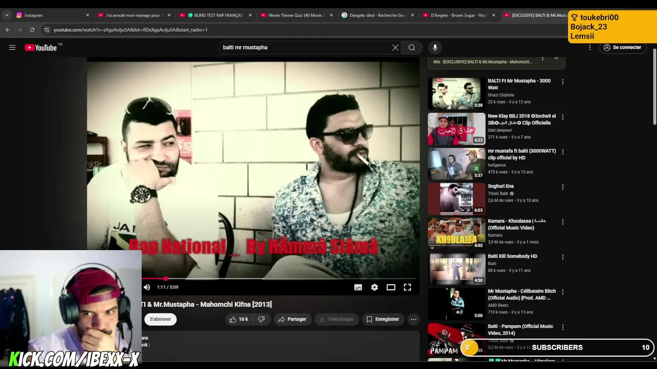This screenshot has width=657, height=369.
Task: Toggle video subtitles
Action: (358, 288)
